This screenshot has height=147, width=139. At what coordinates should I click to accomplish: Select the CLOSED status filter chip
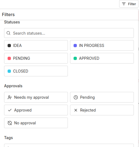pos(36,71)
